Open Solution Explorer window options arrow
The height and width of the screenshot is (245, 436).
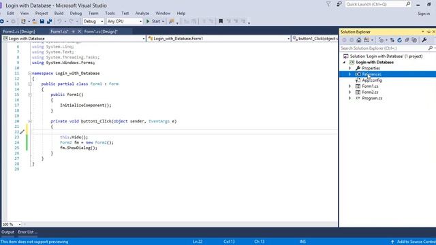(x=422, y=32)
